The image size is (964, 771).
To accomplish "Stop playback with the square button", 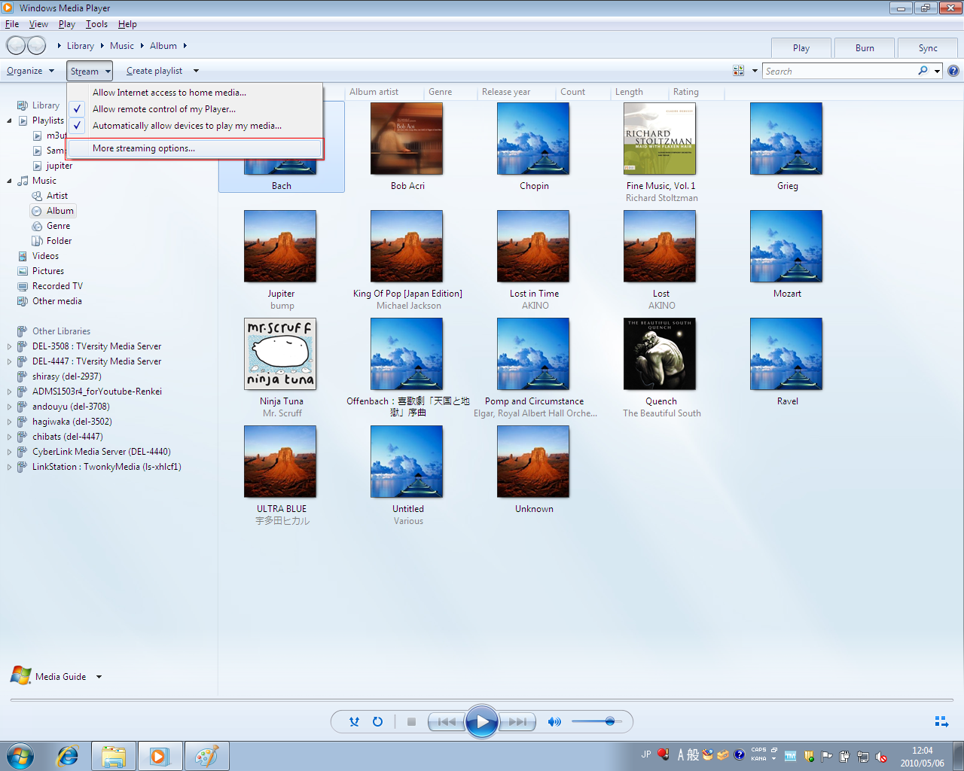I will 411,721.
